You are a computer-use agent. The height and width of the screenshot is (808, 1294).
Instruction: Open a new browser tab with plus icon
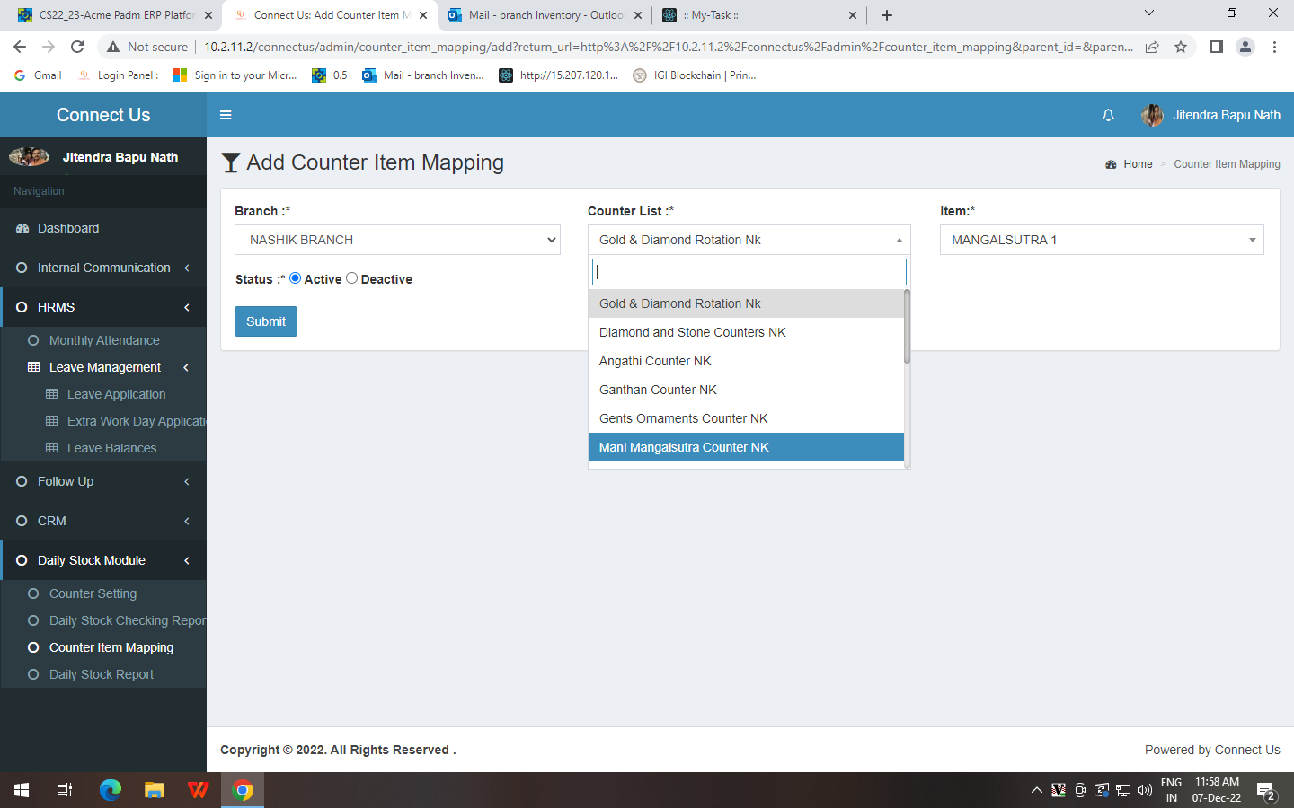click(x=887, y=15)
